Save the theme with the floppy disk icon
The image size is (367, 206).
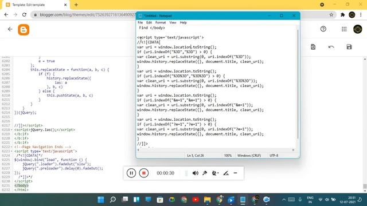pos(349,47)
